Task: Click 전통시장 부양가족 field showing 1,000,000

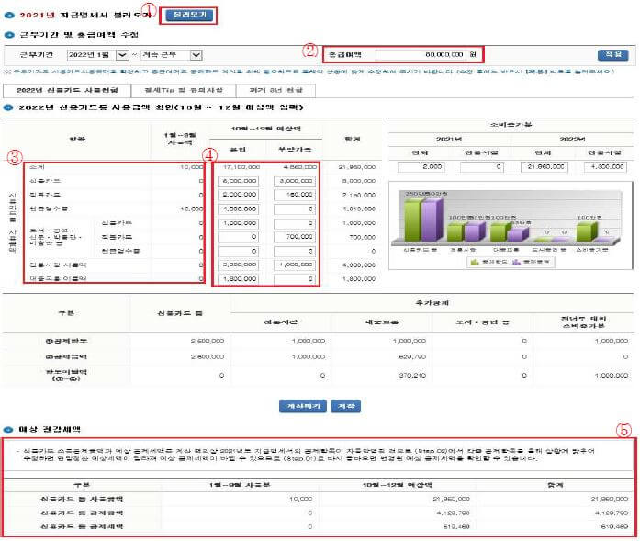Action: pos(294,265)
